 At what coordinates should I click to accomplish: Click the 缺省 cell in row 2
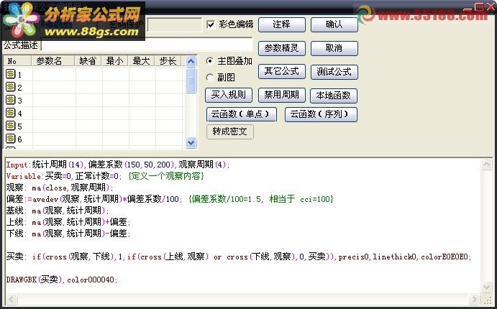88,88
